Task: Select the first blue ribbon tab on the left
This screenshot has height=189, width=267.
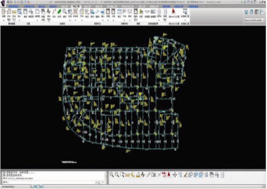Action: coord(14,6)
